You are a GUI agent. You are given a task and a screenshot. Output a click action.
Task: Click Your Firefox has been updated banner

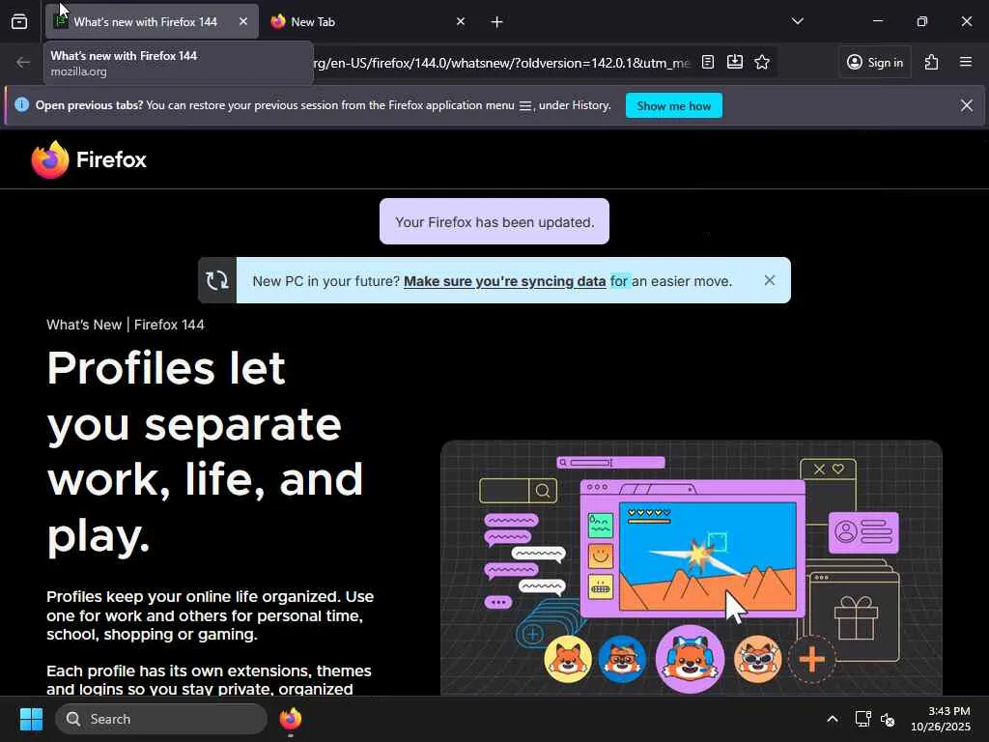494,221
